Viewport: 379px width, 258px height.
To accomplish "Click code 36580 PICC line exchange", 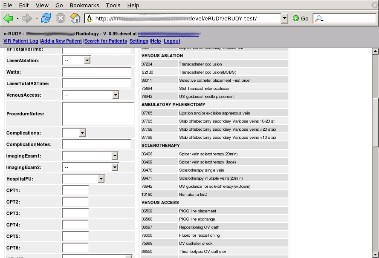I will [x=214, y=219].
